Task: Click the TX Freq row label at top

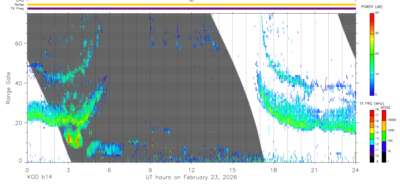Action: tap(17, 8)
